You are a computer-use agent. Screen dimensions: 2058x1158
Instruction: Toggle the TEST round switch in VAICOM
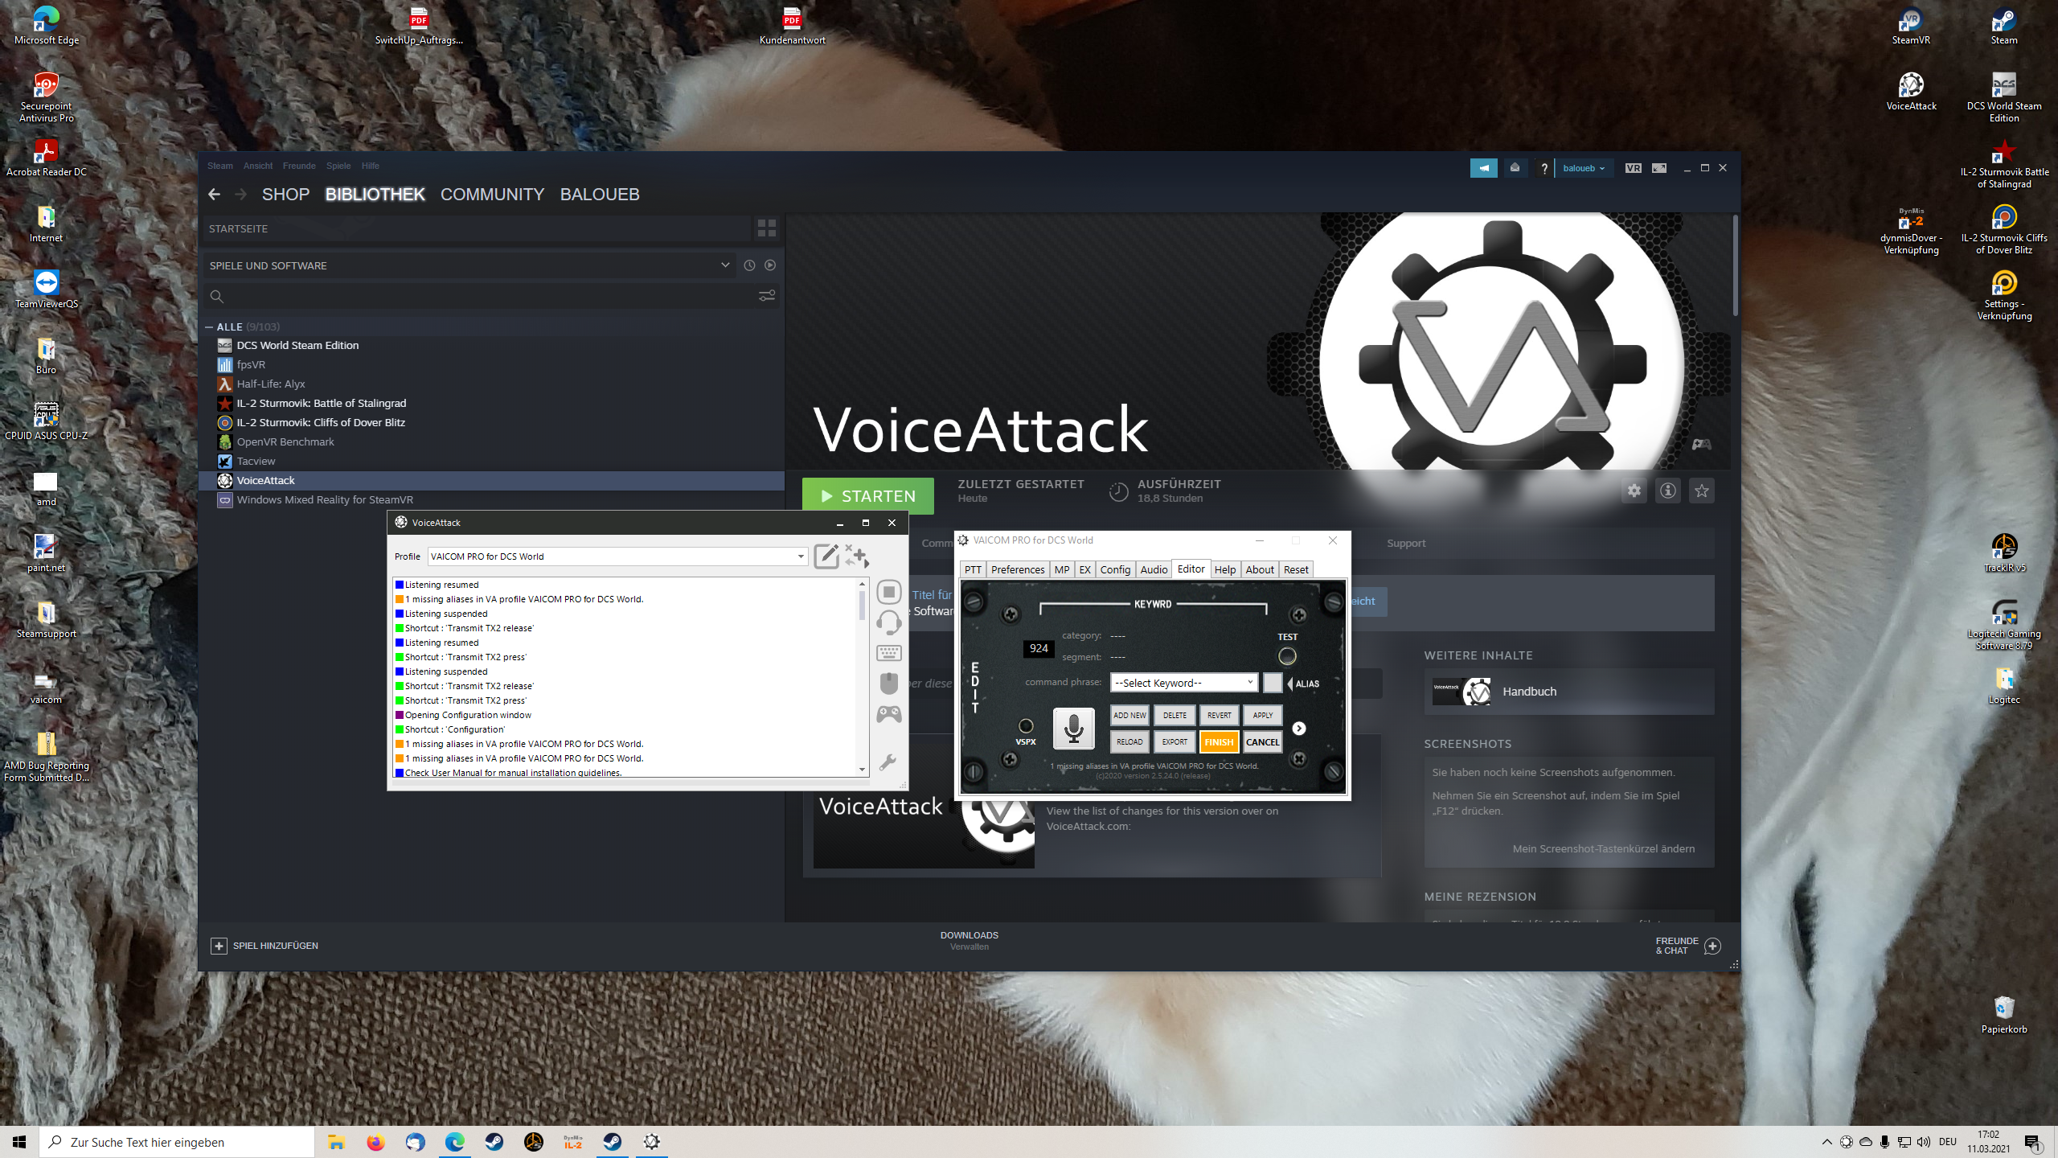1287,656
